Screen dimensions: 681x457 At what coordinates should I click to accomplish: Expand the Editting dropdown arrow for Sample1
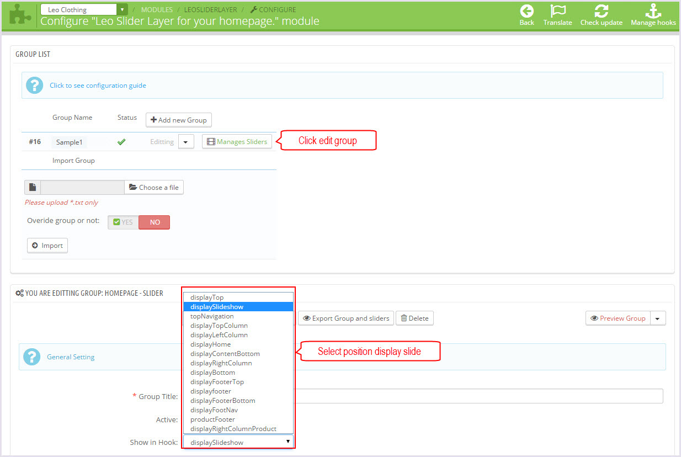(186, 142)
